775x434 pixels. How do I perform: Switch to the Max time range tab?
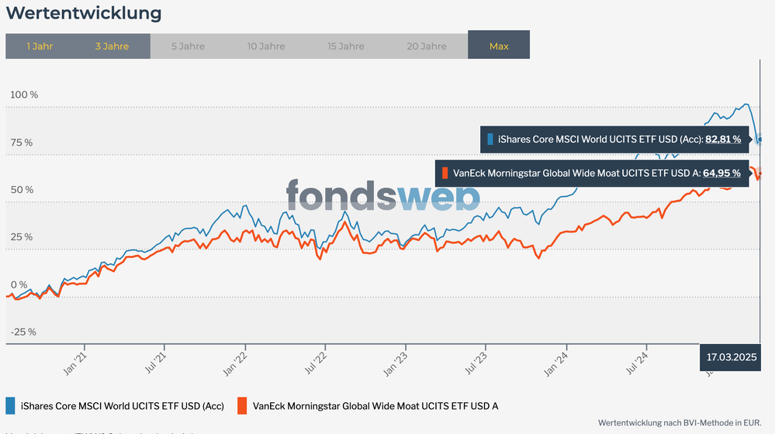click(499, 45)
